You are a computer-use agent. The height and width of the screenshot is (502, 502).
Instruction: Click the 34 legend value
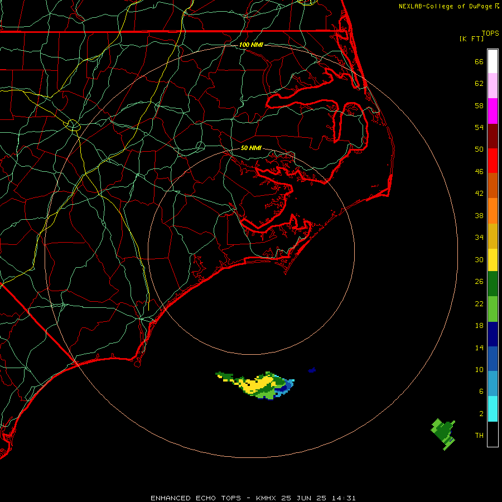pos(479,238)
